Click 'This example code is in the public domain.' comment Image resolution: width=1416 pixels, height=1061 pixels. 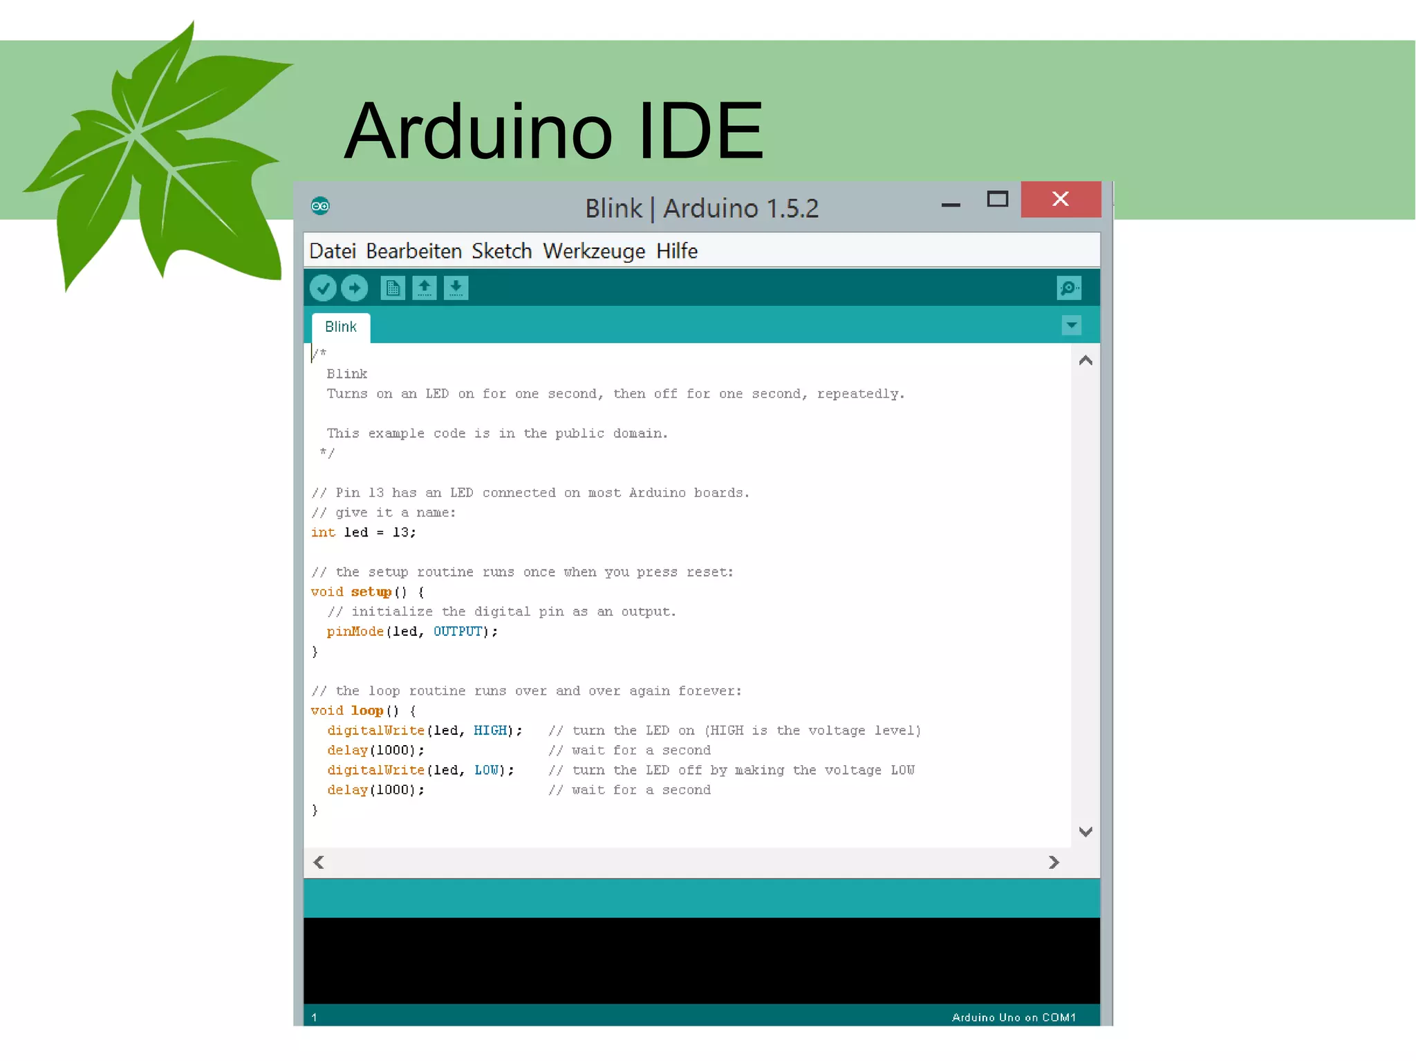[497, 433]
